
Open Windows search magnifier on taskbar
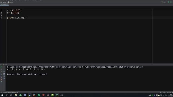tap(6, 95)
